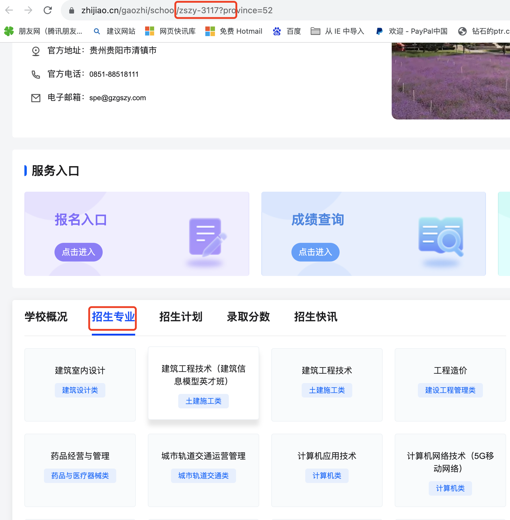
Task: Open the 建议网站 bookmark
Action: 114,31
